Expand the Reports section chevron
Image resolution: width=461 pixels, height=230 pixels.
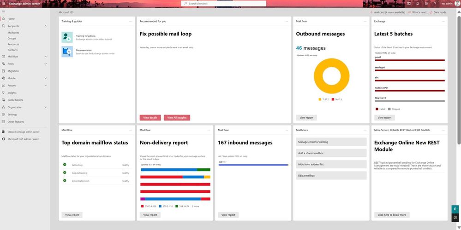46,86
